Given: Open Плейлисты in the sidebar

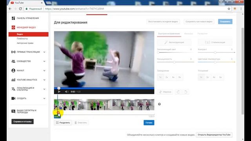Looking at the screenshot, I should pyautogui.click(x=22, y=39).
